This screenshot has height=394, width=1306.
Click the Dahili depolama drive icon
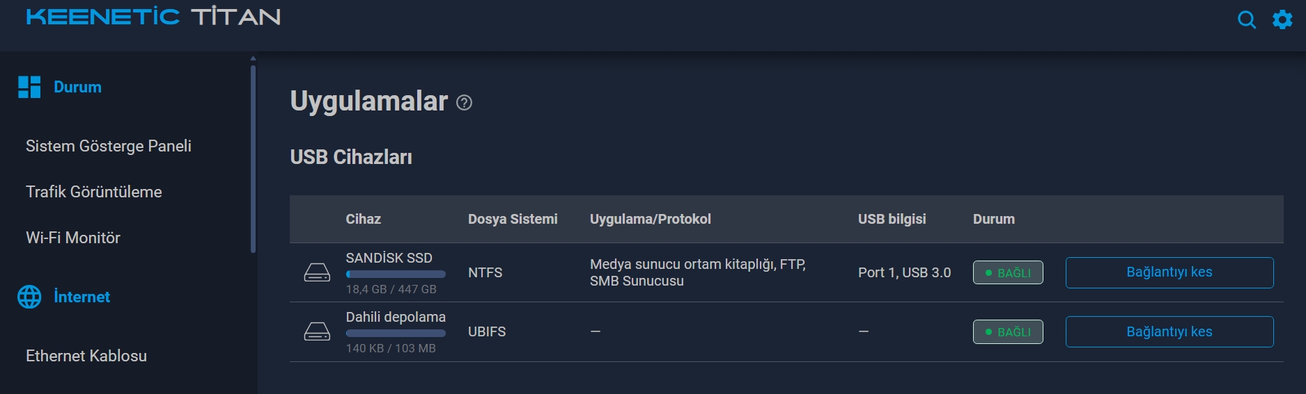[x=317, y=331]
